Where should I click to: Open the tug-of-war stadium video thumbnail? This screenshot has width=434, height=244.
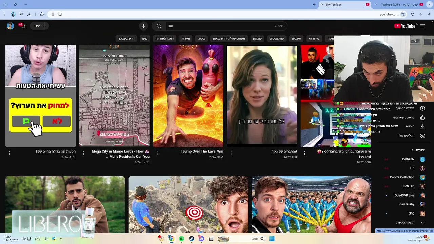[x=311, y=205]
